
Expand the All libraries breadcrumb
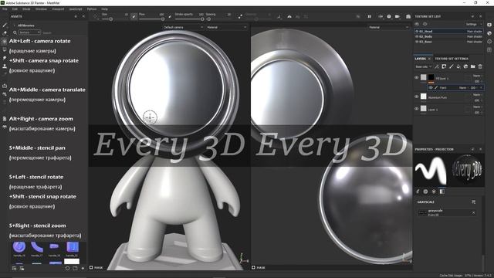coord(25,25)
